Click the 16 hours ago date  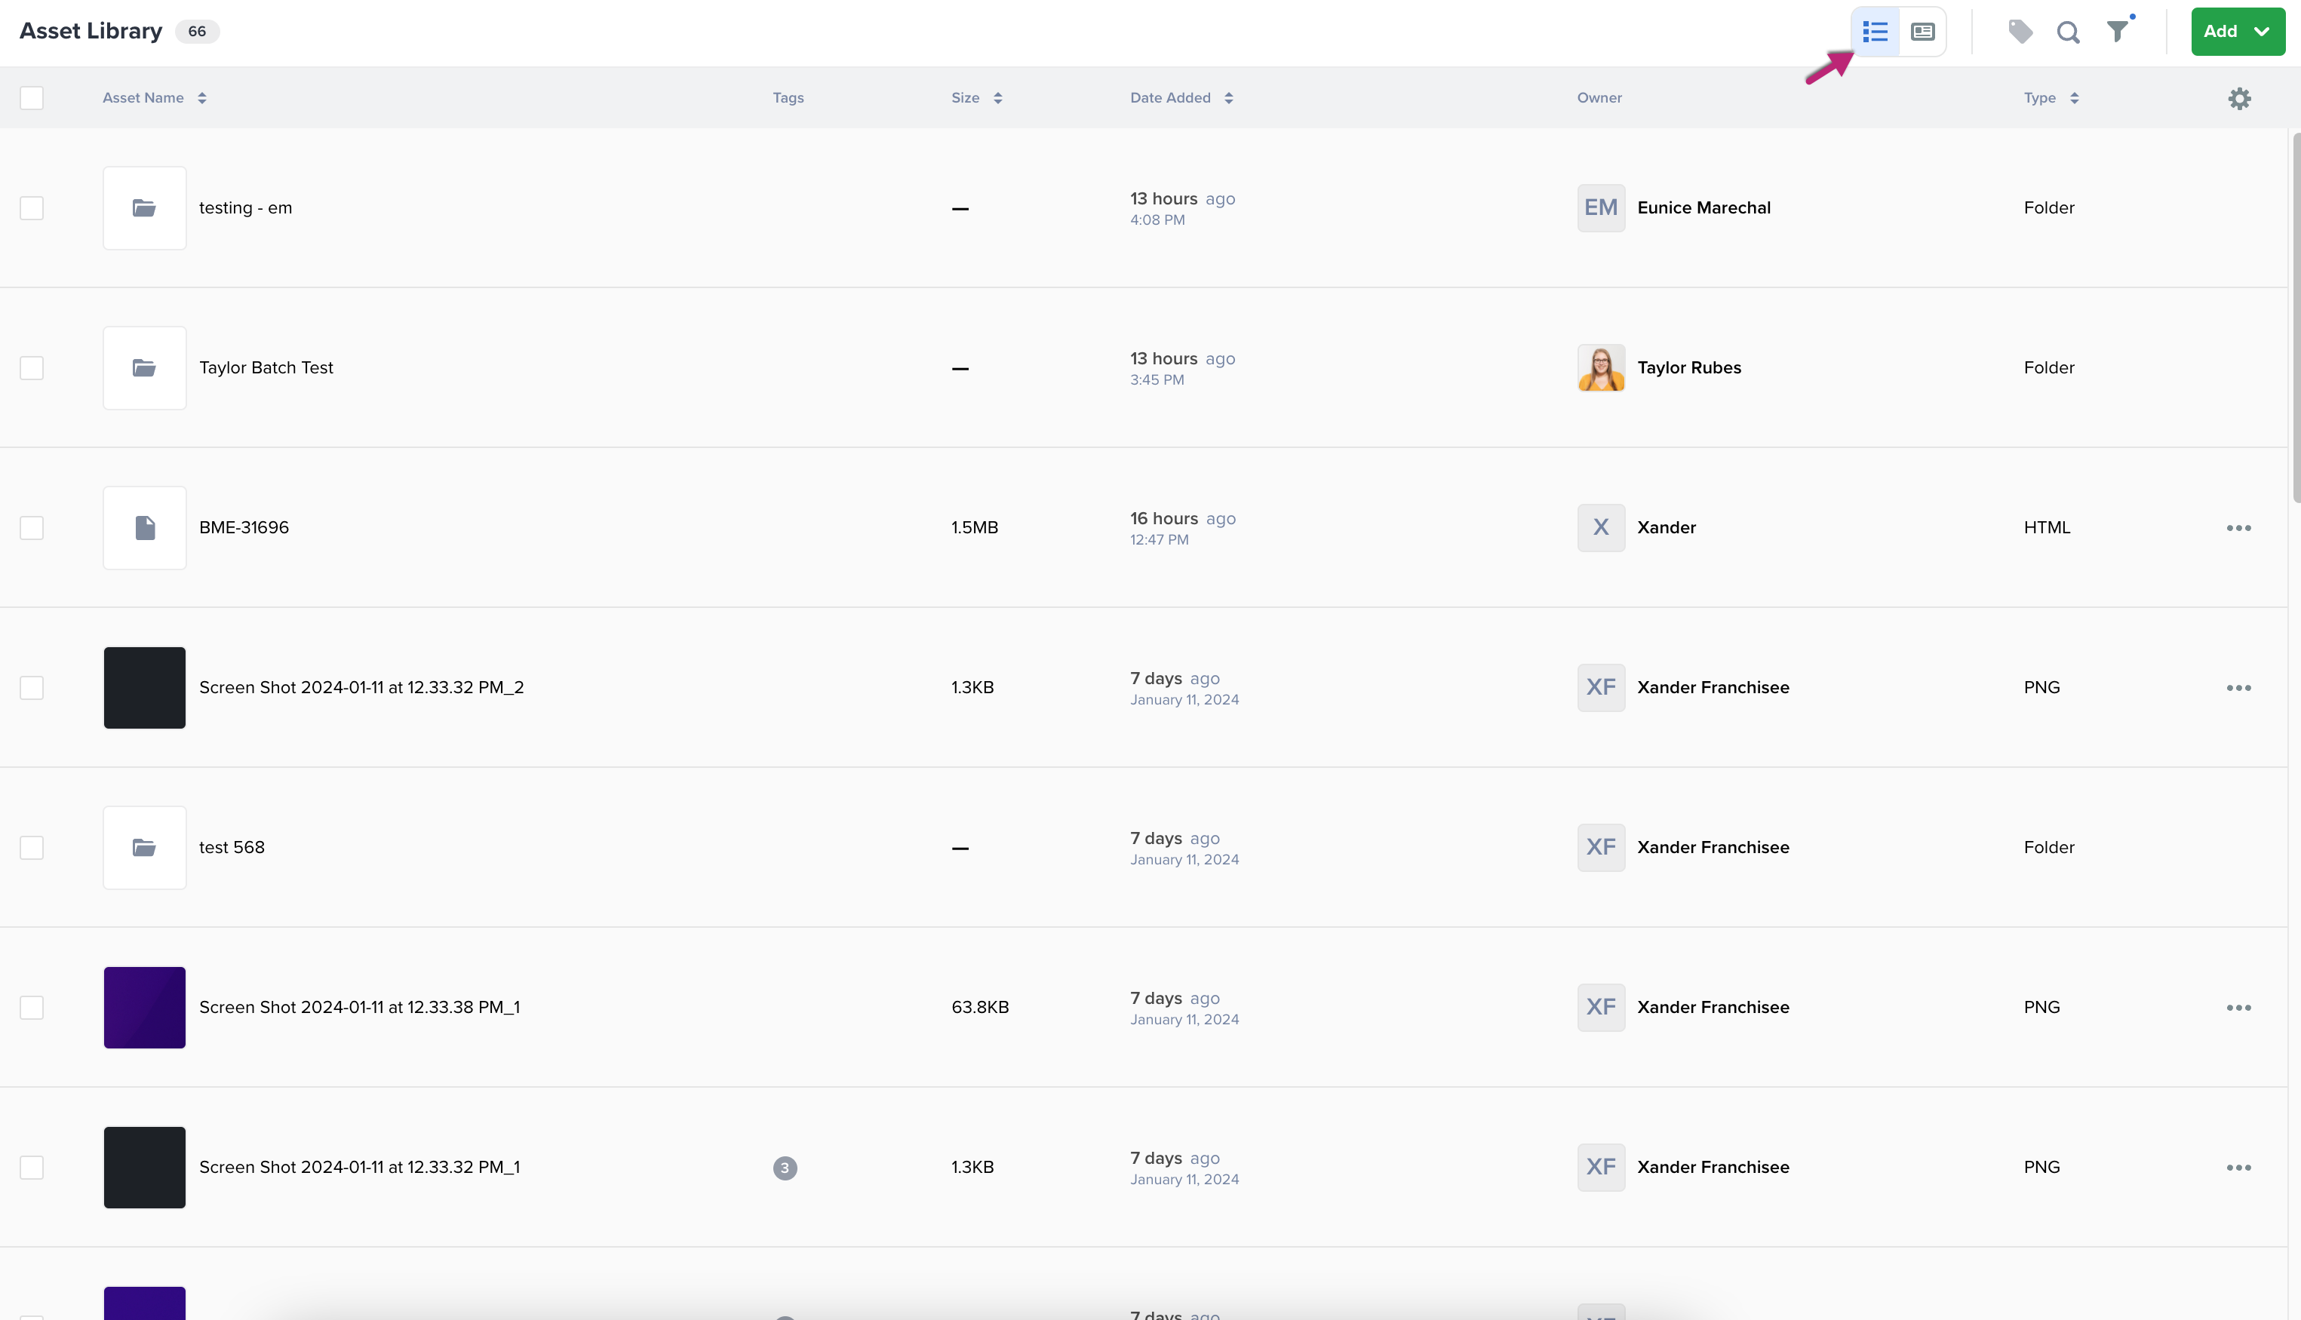point(1183,519)
